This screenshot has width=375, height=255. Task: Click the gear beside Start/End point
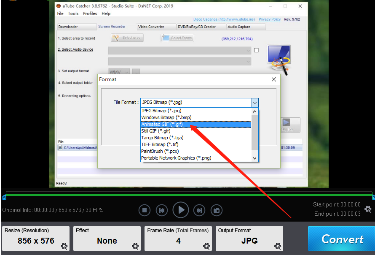coord(368,209)
